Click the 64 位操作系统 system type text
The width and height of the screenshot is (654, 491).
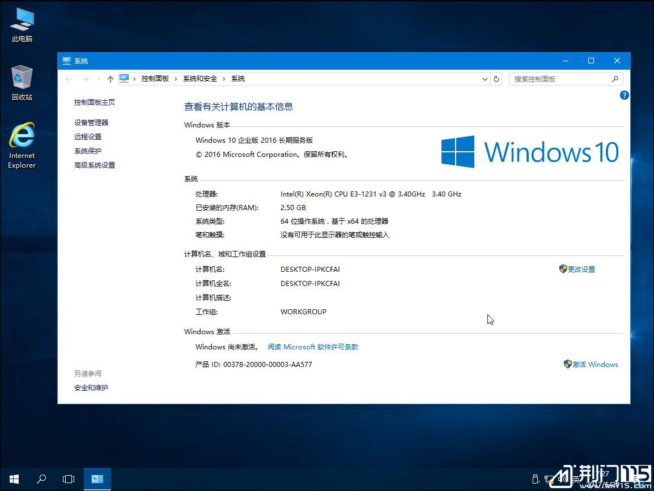[x=334, y=221]
